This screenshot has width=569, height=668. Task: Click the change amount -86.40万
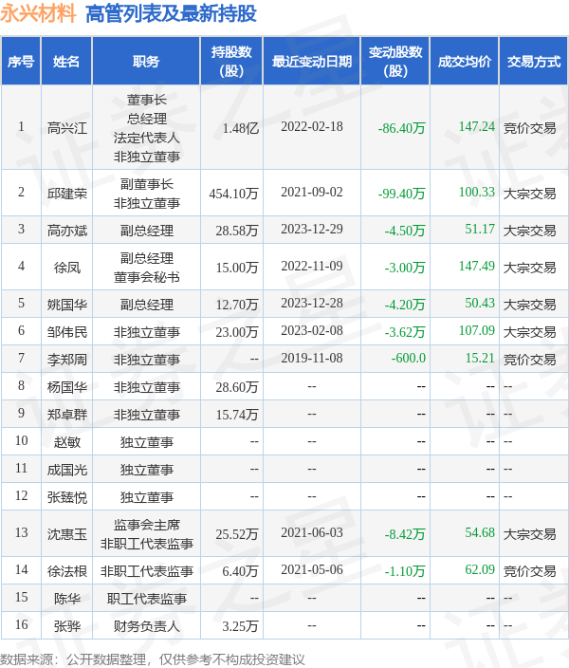402,128
